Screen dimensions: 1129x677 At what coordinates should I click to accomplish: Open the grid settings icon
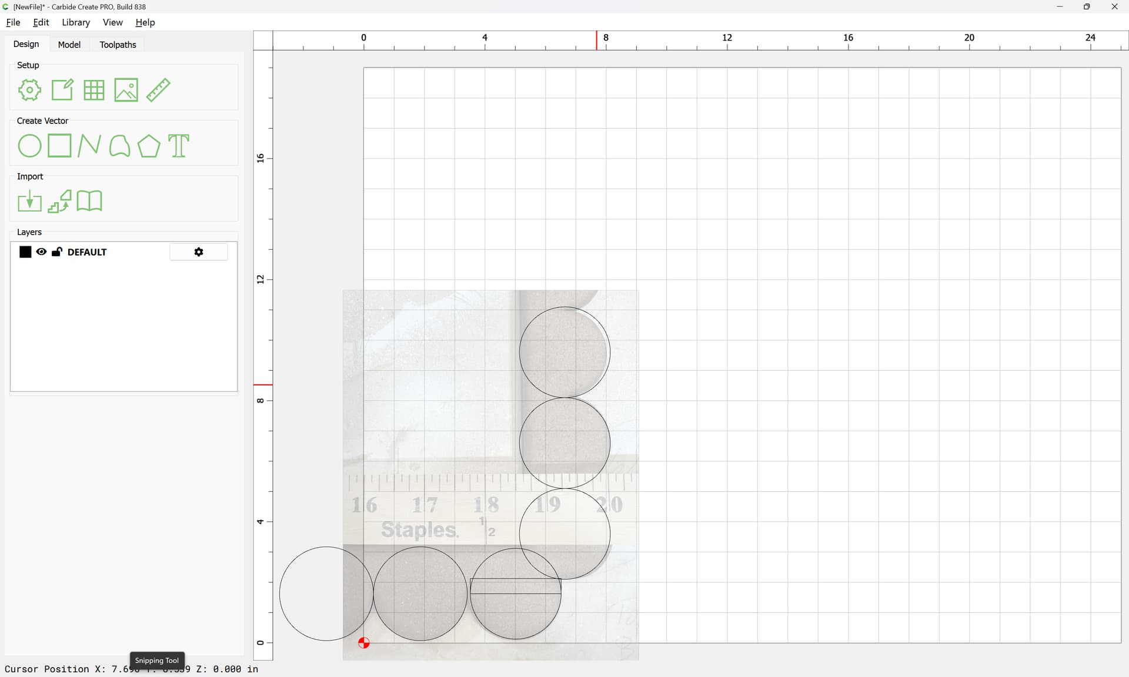(94, 90)
